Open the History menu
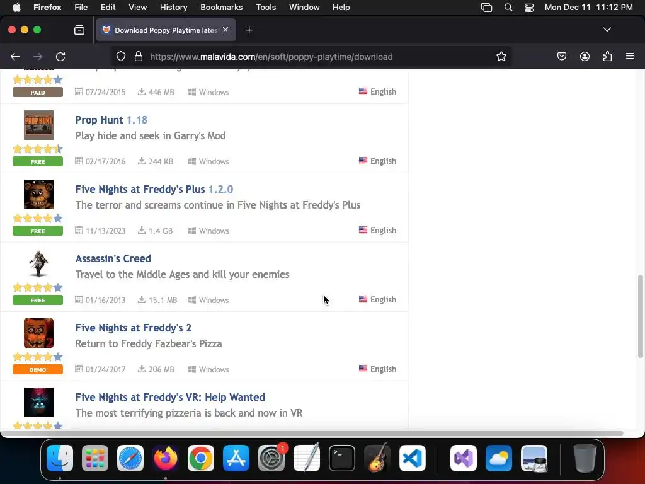This screenshot has width=645, height=484. click(x=173, y=7)
